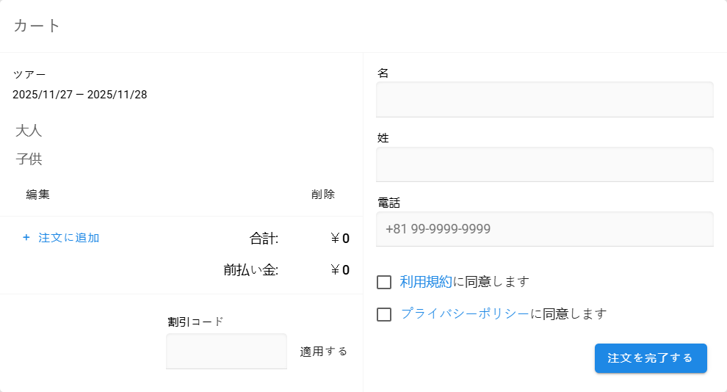
Task: Focus the 名 input field
Action: [x=544, y=100]
